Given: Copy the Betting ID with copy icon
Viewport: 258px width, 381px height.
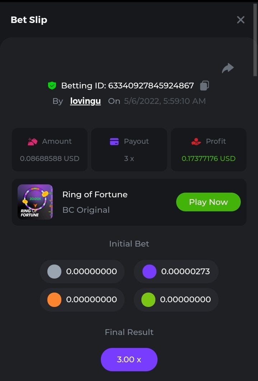Looking at the screenshot, I should (x=205, y=86).
